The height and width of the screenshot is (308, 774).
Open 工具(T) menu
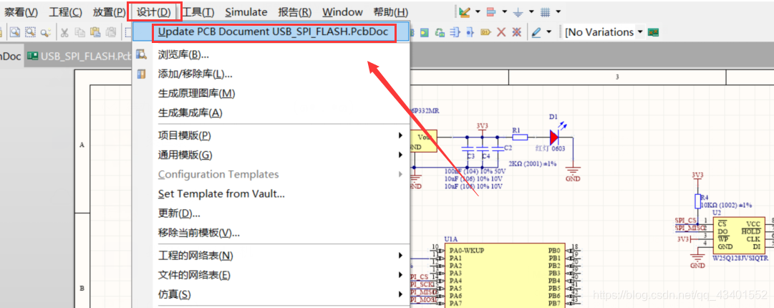[198, 12]
